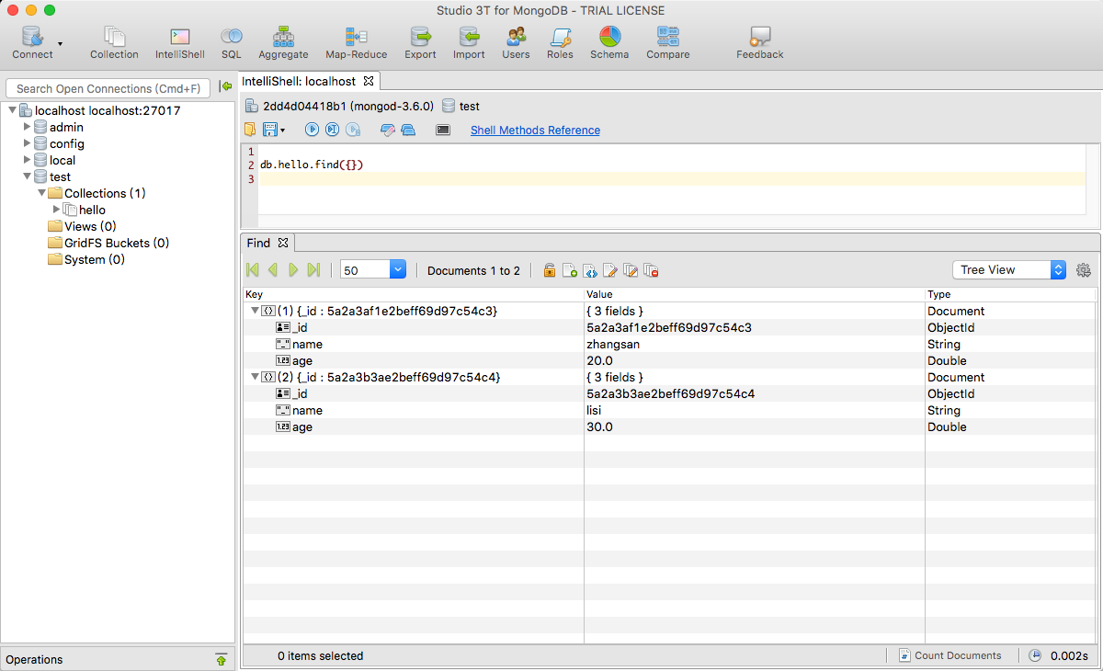The image size is (1103, 671).
Task: Send Feedback from the toolbar
Action: (760, 42)
